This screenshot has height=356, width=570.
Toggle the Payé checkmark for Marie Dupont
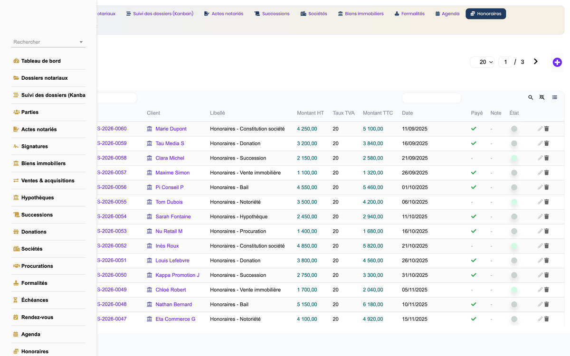[474, 129]
